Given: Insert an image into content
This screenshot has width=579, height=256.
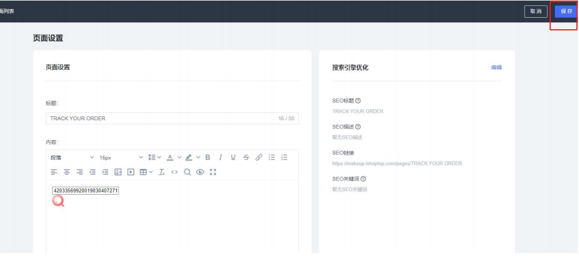Looking at the screenshot, I should point(118,172).
